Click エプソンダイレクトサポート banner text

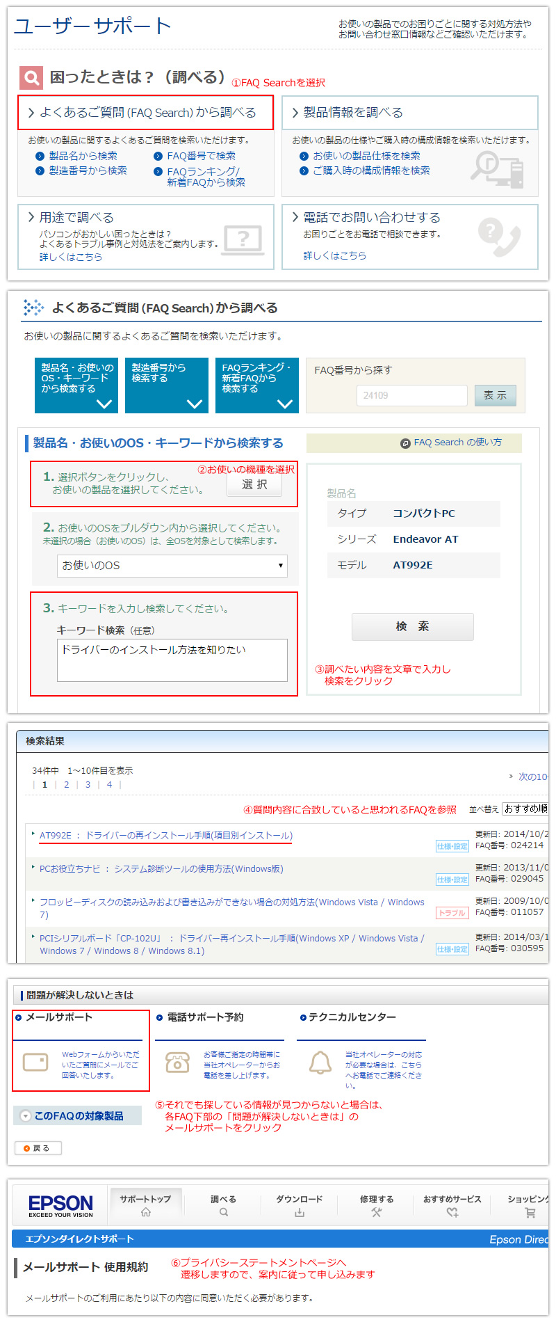80,1239
